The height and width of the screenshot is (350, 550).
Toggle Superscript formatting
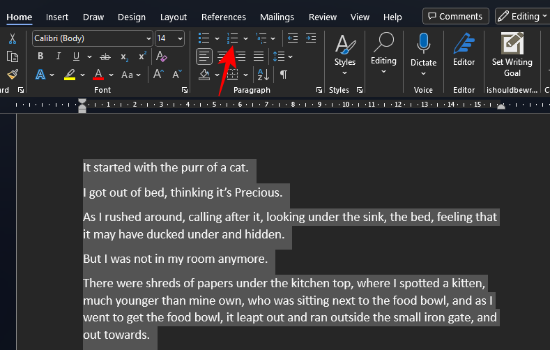pos(142,56)
